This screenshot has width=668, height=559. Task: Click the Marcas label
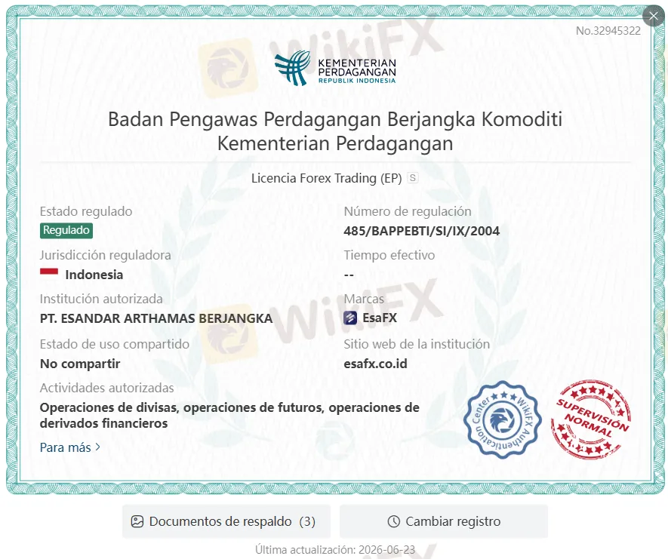coord(364,299)
